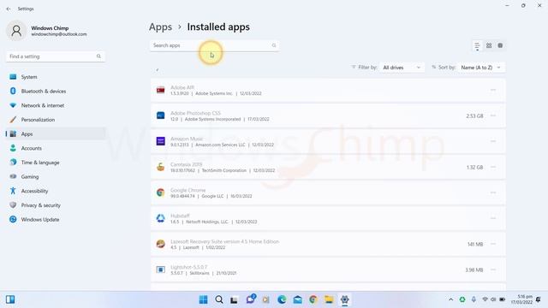The width and height of the screenshot is (548, 308).
Task: Click the Adobe AIR app icon
Action: tap(160, 90)
